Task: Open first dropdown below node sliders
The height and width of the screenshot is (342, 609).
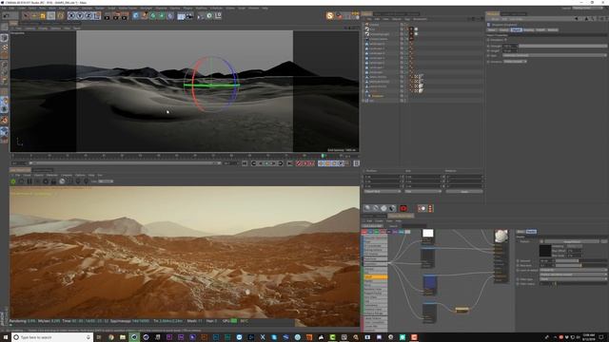Action: click(x=573, y=270)
